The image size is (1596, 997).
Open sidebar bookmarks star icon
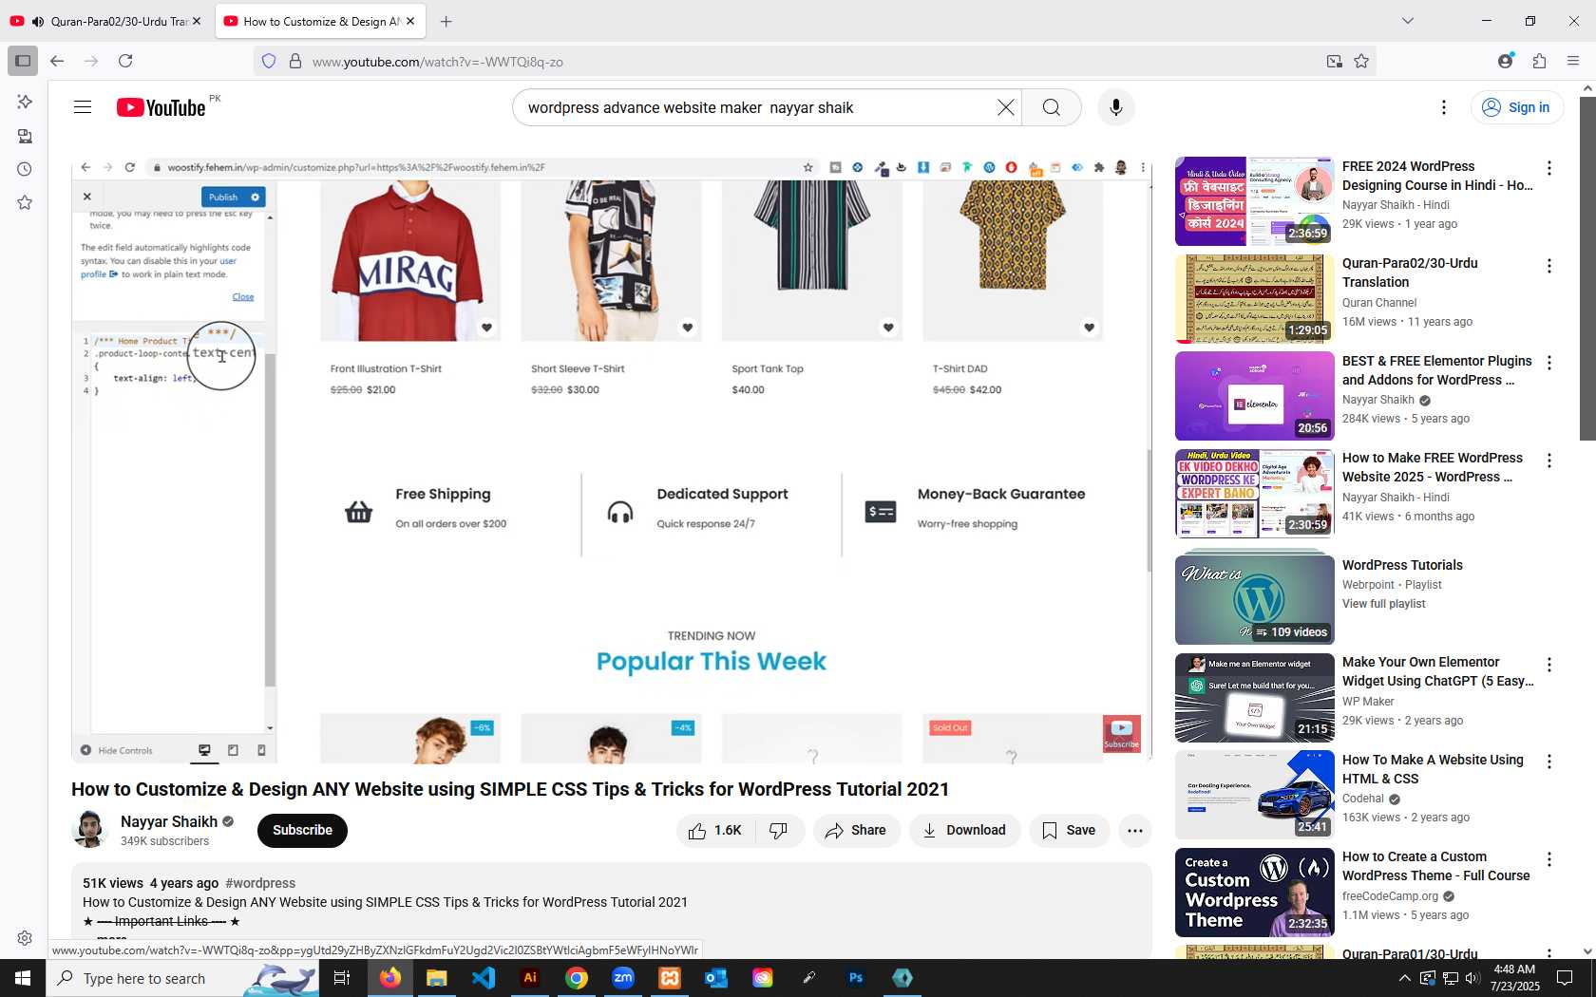[25, 202]
